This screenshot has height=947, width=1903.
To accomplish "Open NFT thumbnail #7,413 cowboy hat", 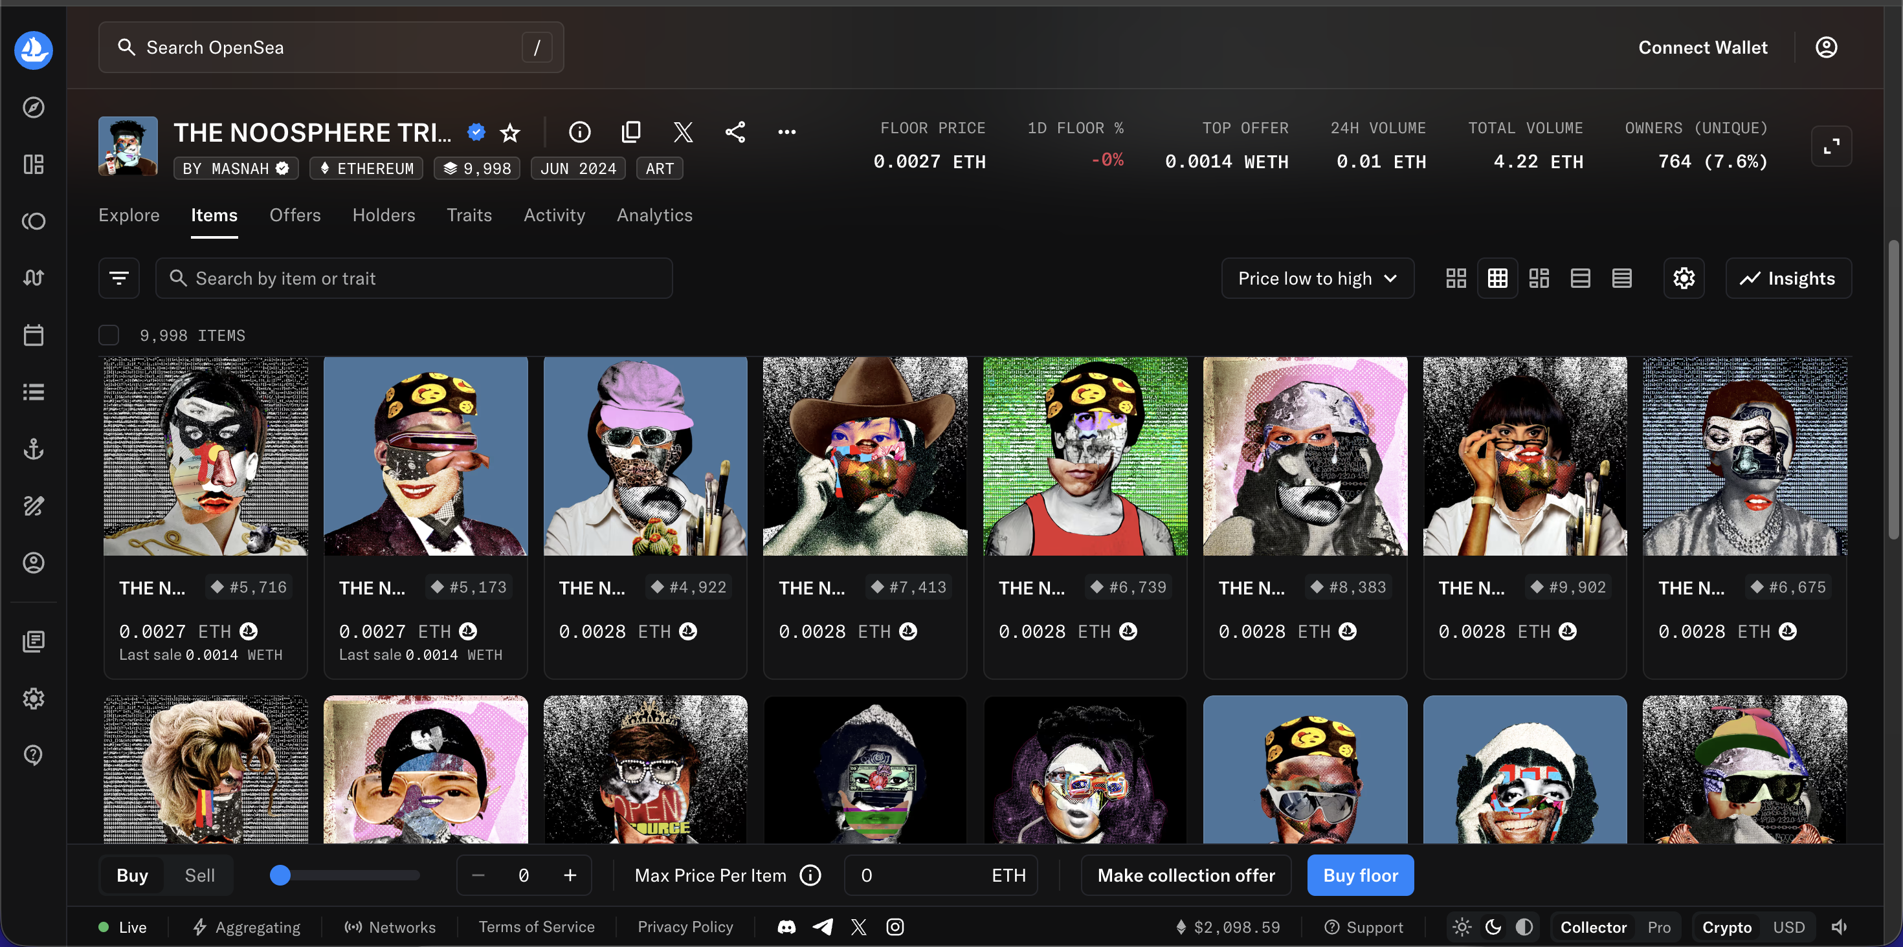I will (x=865, y=456).
